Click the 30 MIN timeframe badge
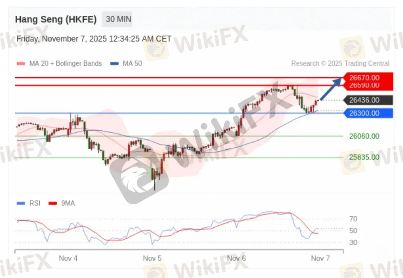The width and height of the screenshot is (403, 278). coord(118,19)
